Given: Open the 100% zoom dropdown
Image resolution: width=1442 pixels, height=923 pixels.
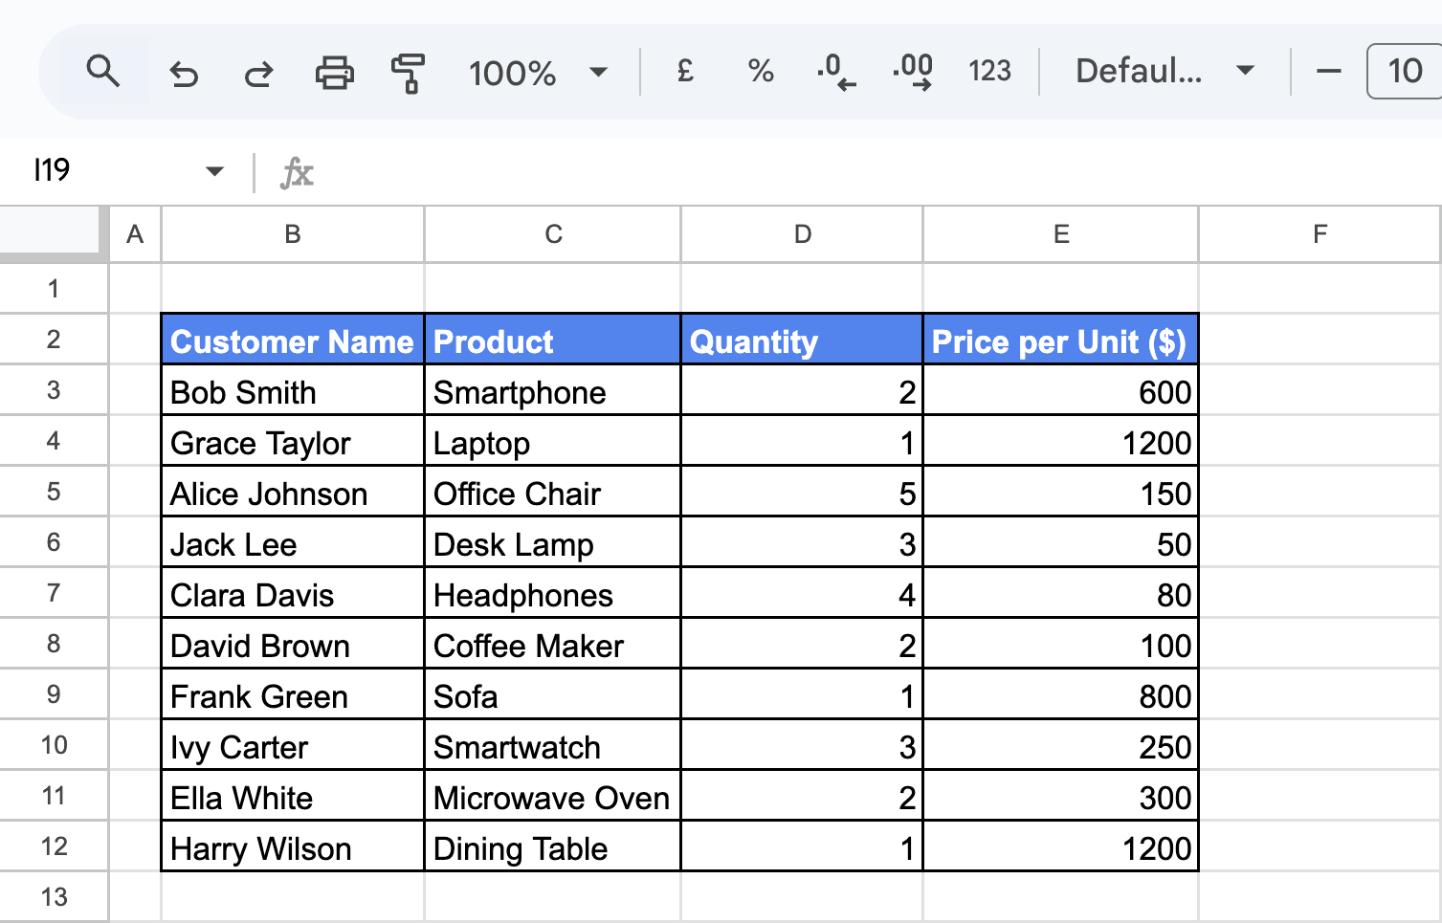Looking at the screenshot, I should 538,73.
